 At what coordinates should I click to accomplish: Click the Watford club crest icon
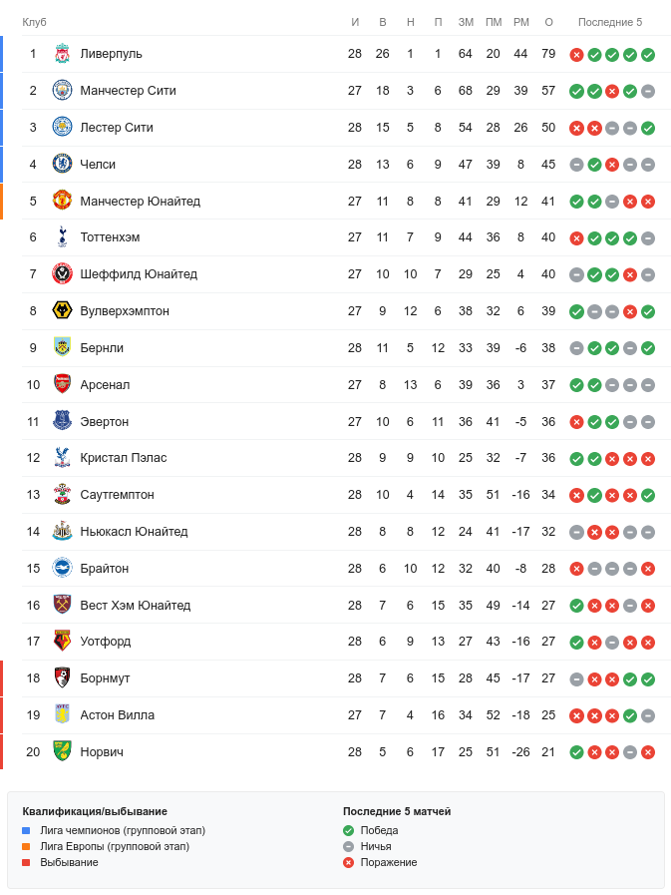[x=62, y=642]
